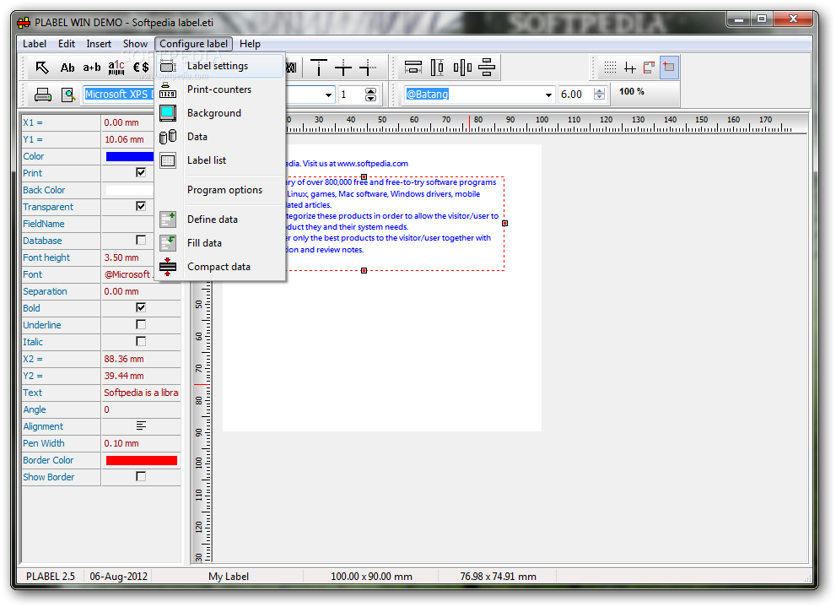836x607 pixels.
Task: Enable the Underline checkbox
Action: click(141, 324)
